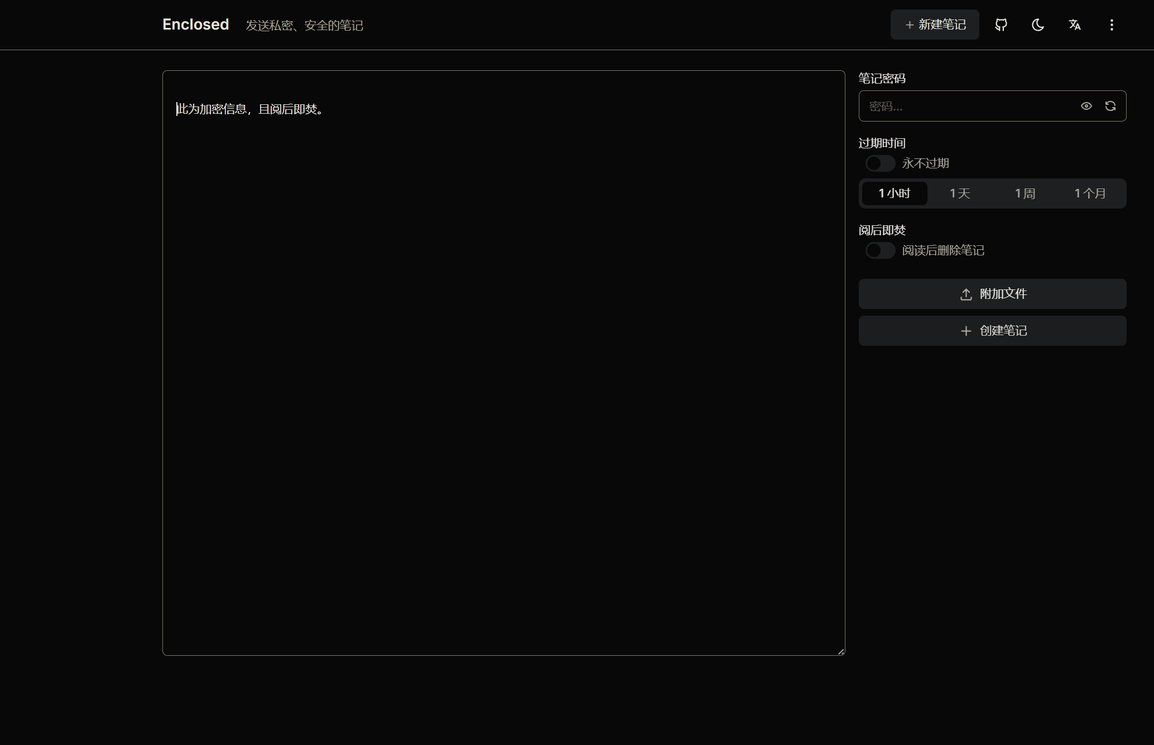
Task: Click the textarea resize handle corner
Action: tap(841, 651)
